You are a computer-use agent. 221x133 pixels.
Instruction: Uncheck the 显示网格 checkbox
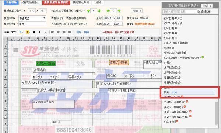(52, 18)
